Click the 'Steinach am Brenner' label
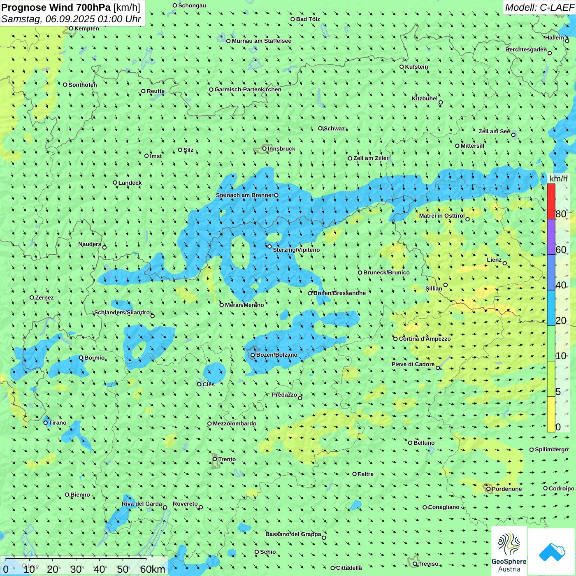Viewport: 576px width, 576px height. pyautogui.click(x=245, y=195)
